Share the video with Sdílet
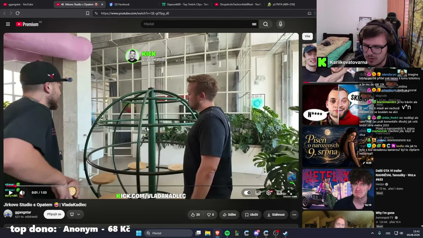 (229, 215)
